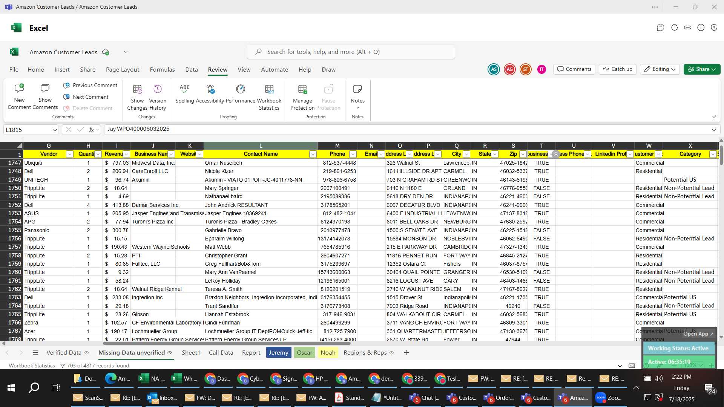This screenshot has height=407, width=724.
Task: Open the Oscar sheet tab
Action: tap(304, 353)
